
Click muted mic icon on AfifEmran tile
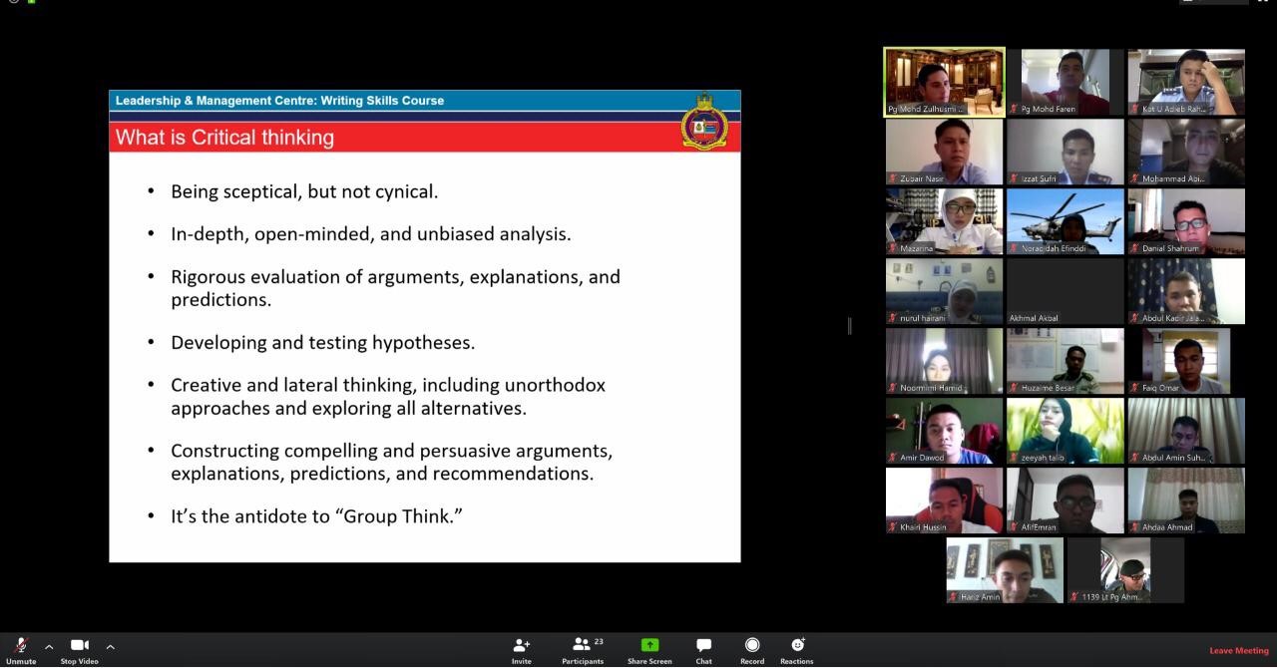pos(1014,527)
